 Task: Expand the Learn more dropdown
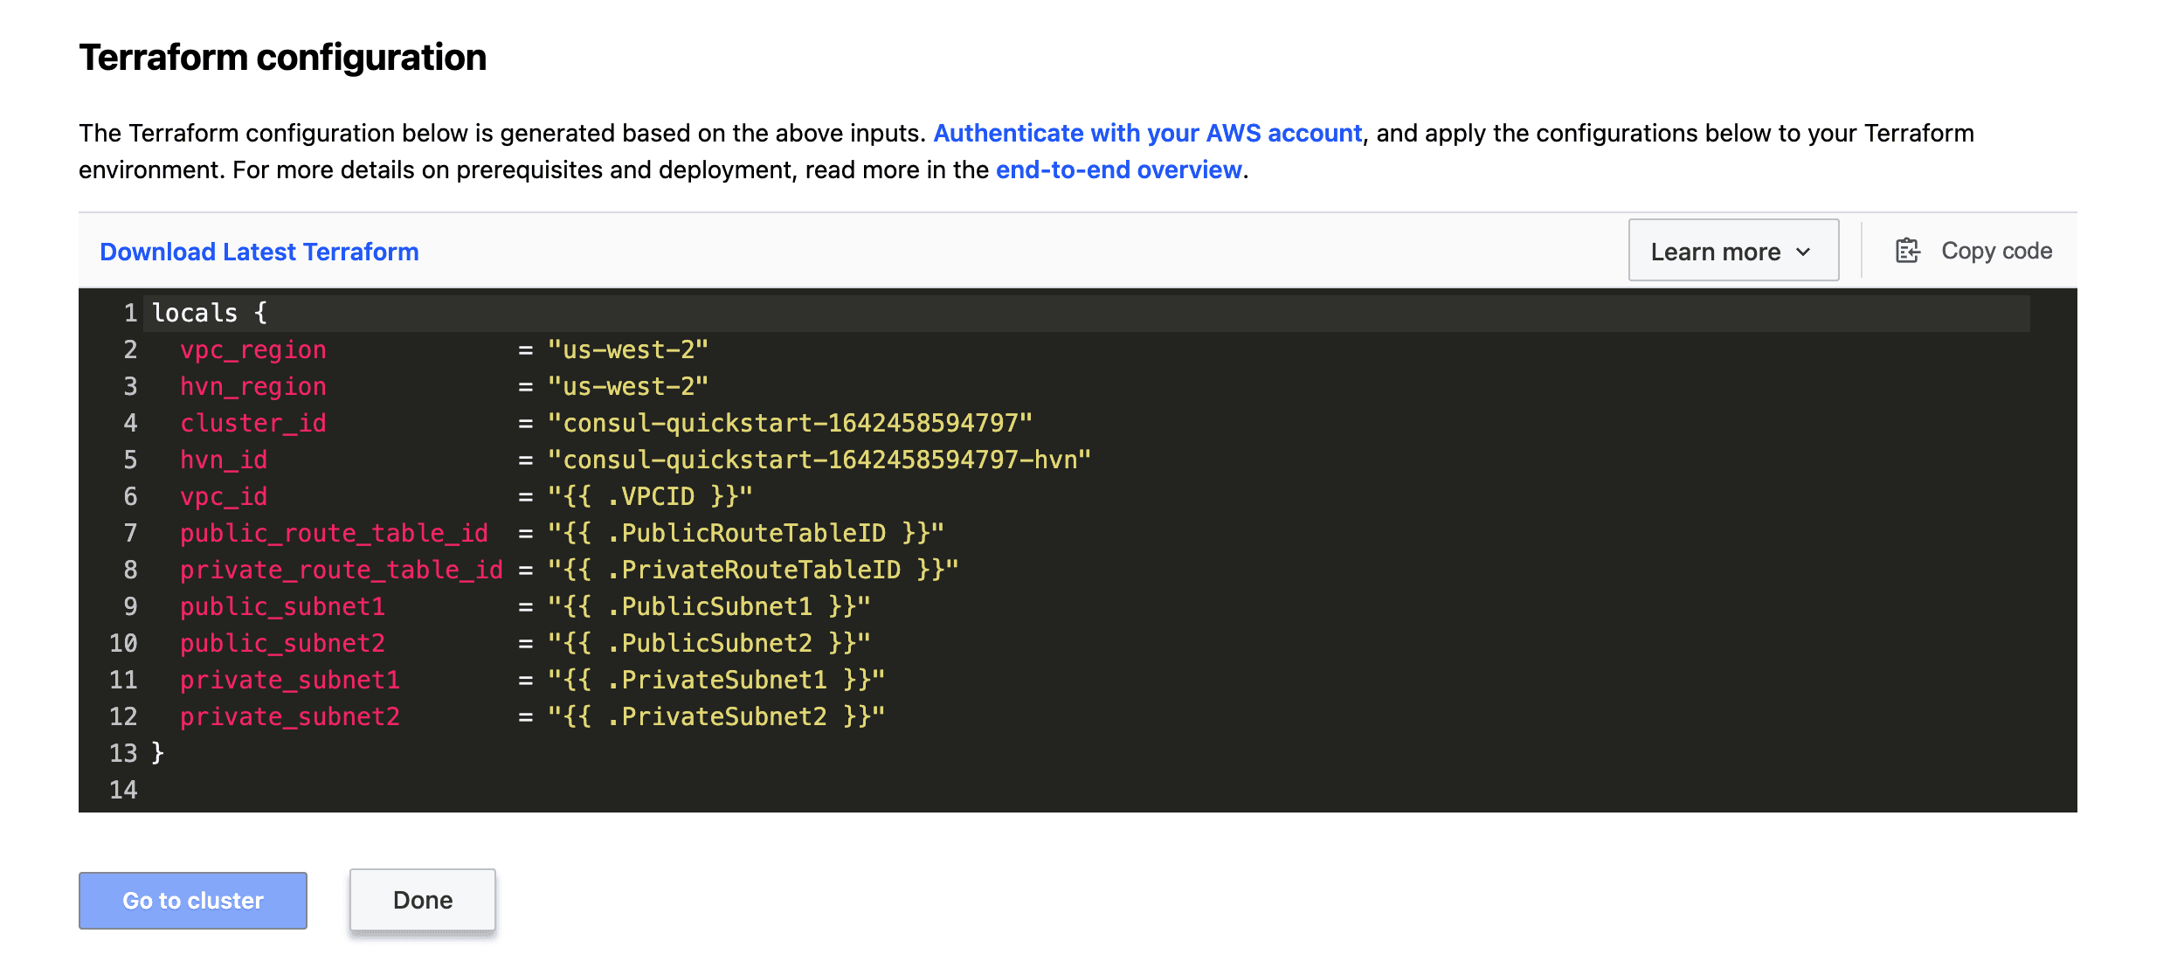(1731, 251)
